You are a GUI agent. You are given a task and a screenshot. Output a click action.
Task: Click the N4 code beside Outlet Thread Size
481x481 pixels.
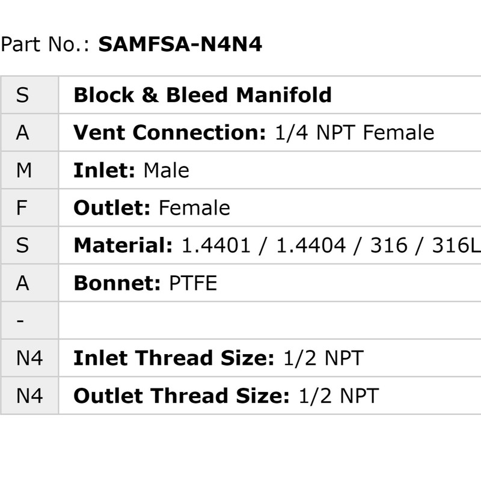coord(29,396)
